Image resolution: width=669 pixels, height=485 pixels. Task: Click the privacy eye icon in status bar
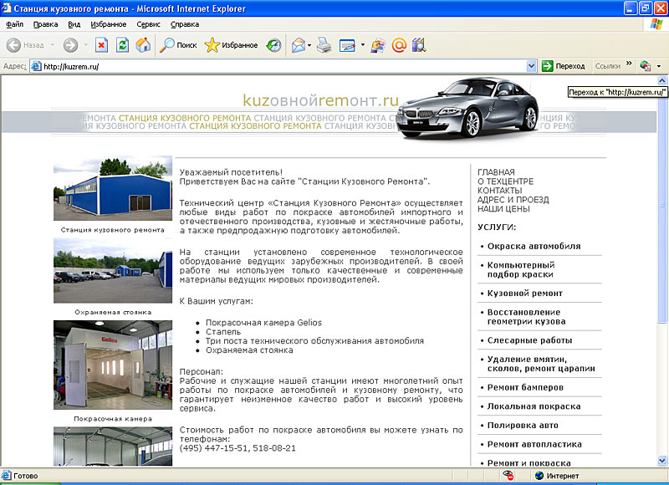[507, 475]
